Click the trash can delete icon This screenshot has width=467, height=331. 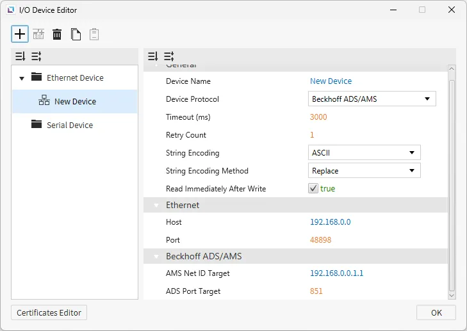pos(57,35)
